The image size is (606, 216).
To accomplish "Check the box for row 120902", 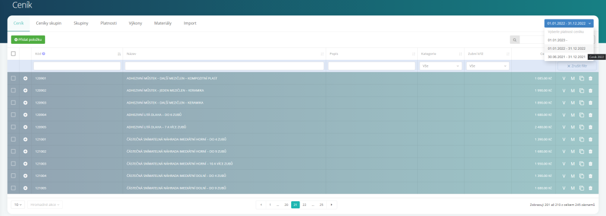I will click(x=13, y=91).
